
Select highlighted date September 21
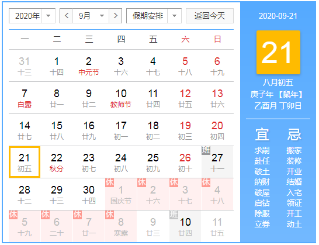pyautogui.click(x=25, y=162)
